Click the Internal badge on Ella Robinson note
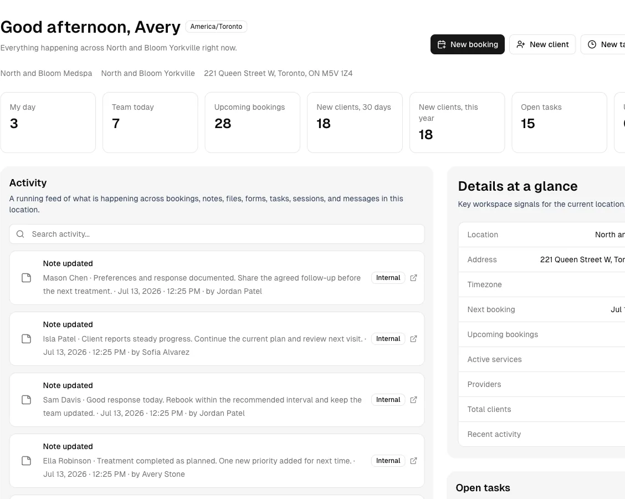Viewport: 625px width, 499px height. click(388, 461)
